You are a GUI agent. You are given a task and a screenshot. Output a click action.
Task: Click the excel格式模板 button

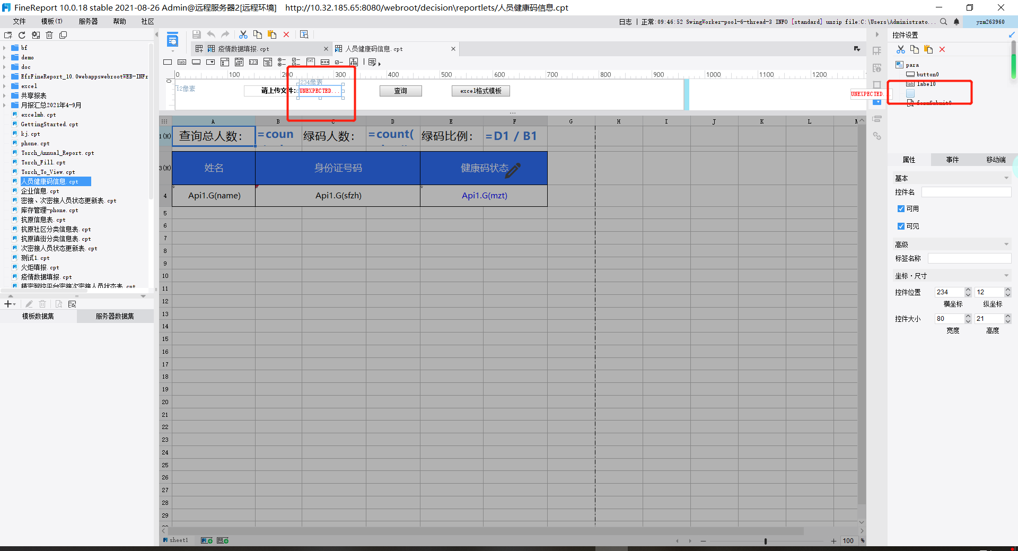(481, 91)
